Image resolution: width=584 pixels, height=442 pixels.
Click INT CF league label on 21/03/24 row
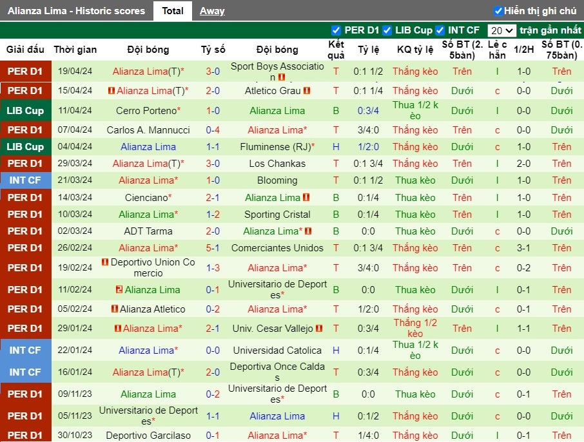[x=25, y=180]
